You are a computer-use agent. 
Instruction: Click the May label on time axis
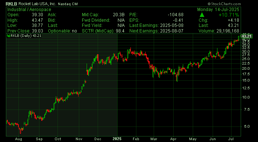point(193,139)
